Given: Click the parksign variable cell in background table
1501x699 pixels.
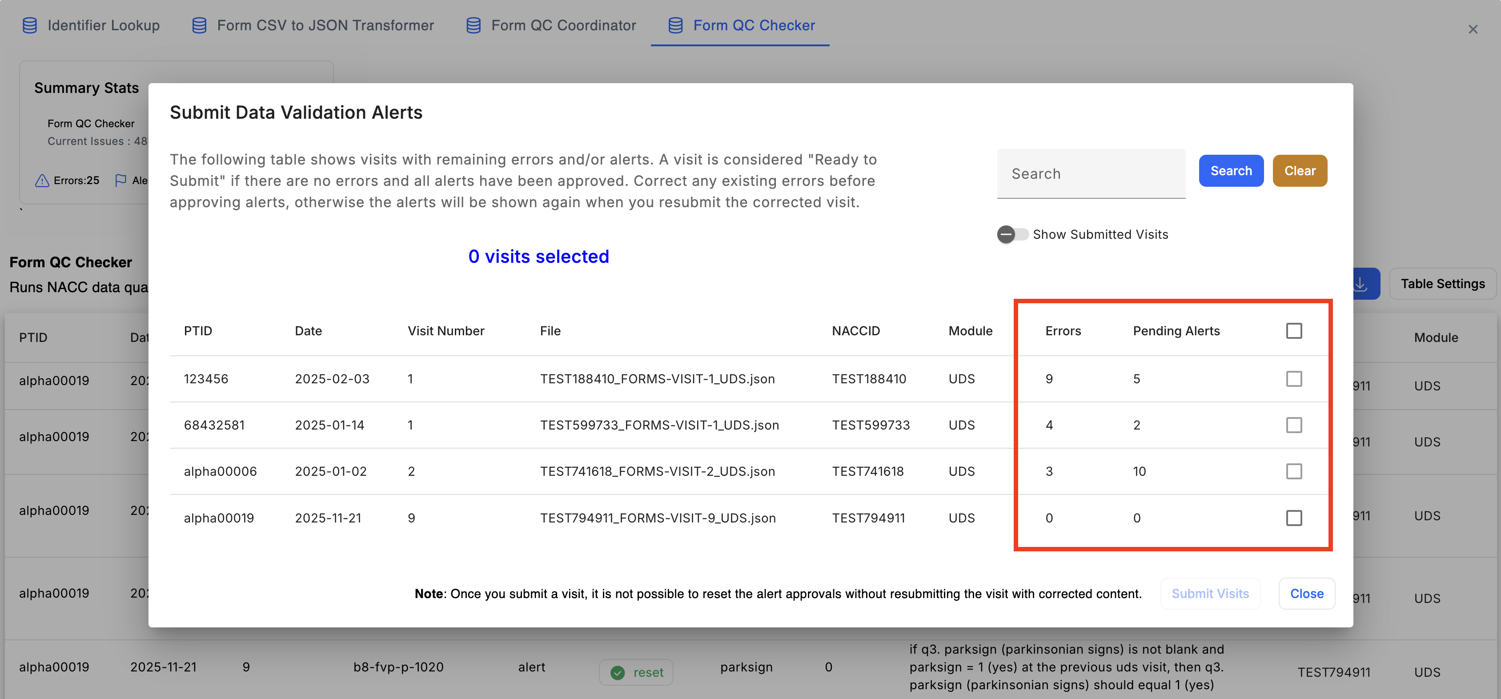Looking at the screenshot, I should (746, 667).
